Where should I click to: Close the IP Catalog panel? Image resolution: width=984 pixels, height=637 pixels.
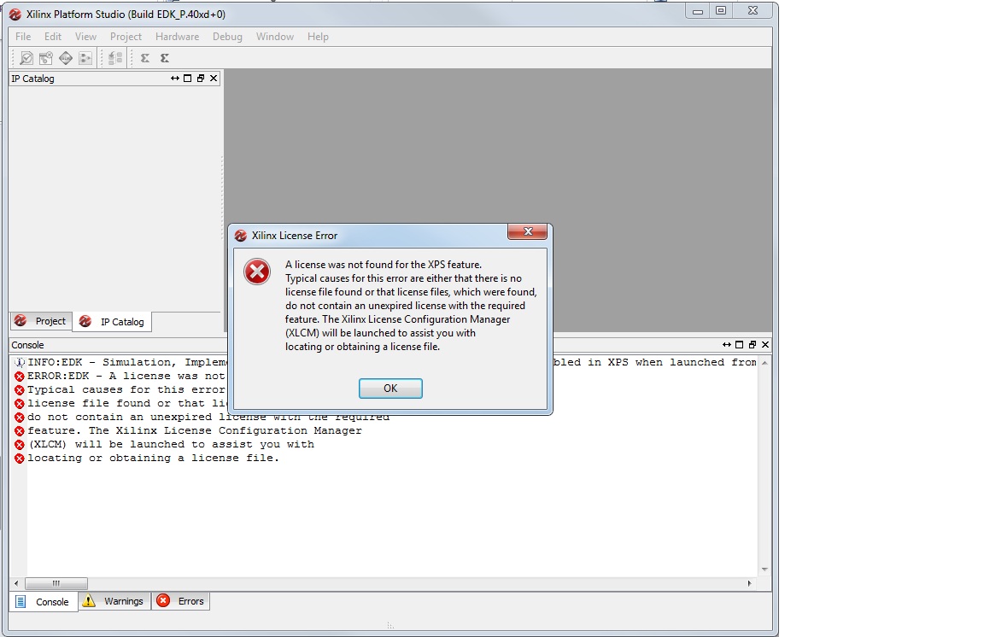pyautogui.click(x=214, y=79)
